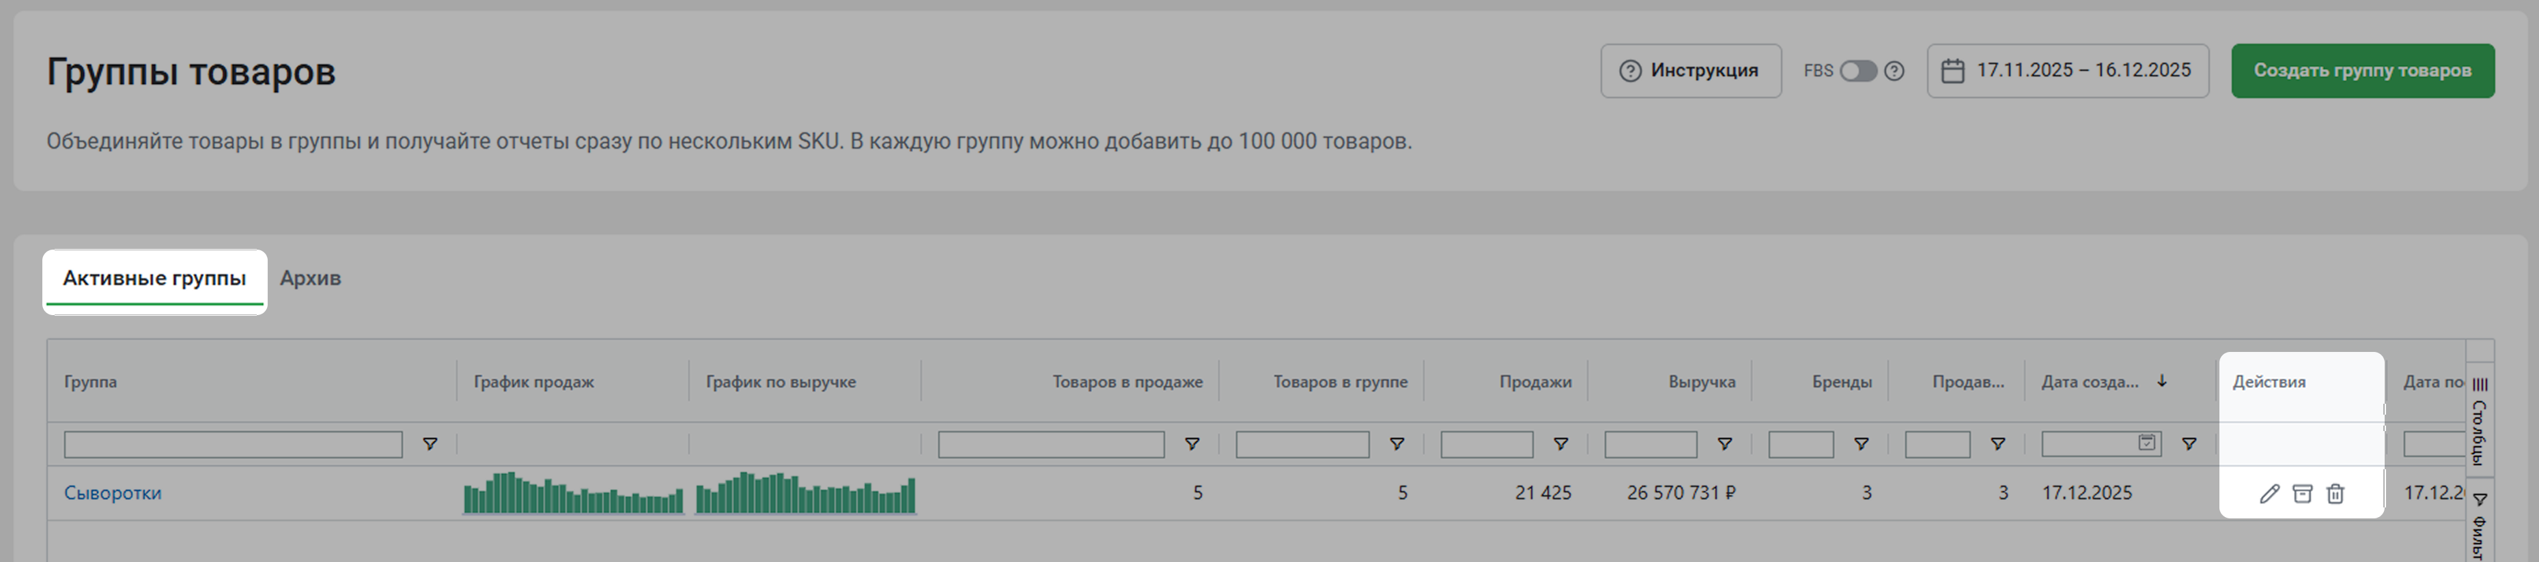The image size is (2539, 562).
Task: Switch to the Архив tab
Action: point(309,278)
